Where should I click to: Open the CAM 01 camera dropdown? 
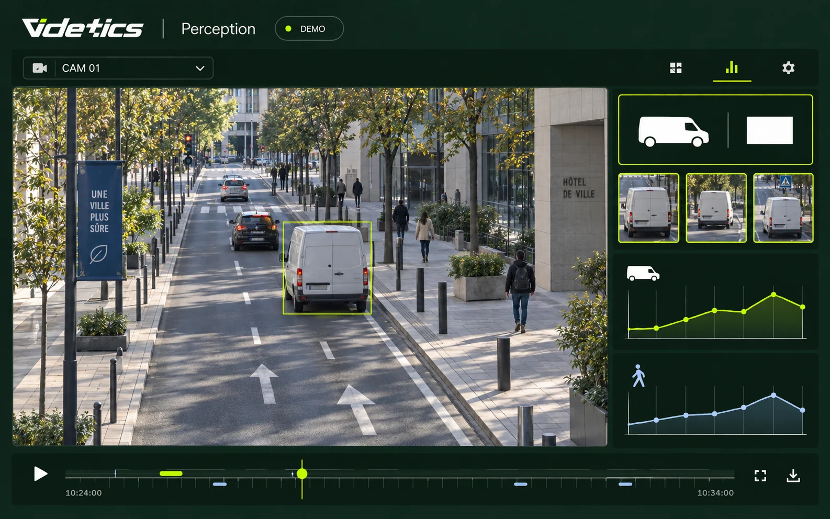coord(118,68)
